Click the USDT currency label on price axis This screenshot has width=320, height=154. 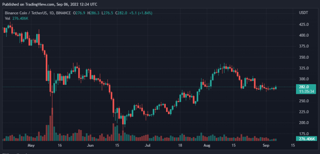[303, 13]
